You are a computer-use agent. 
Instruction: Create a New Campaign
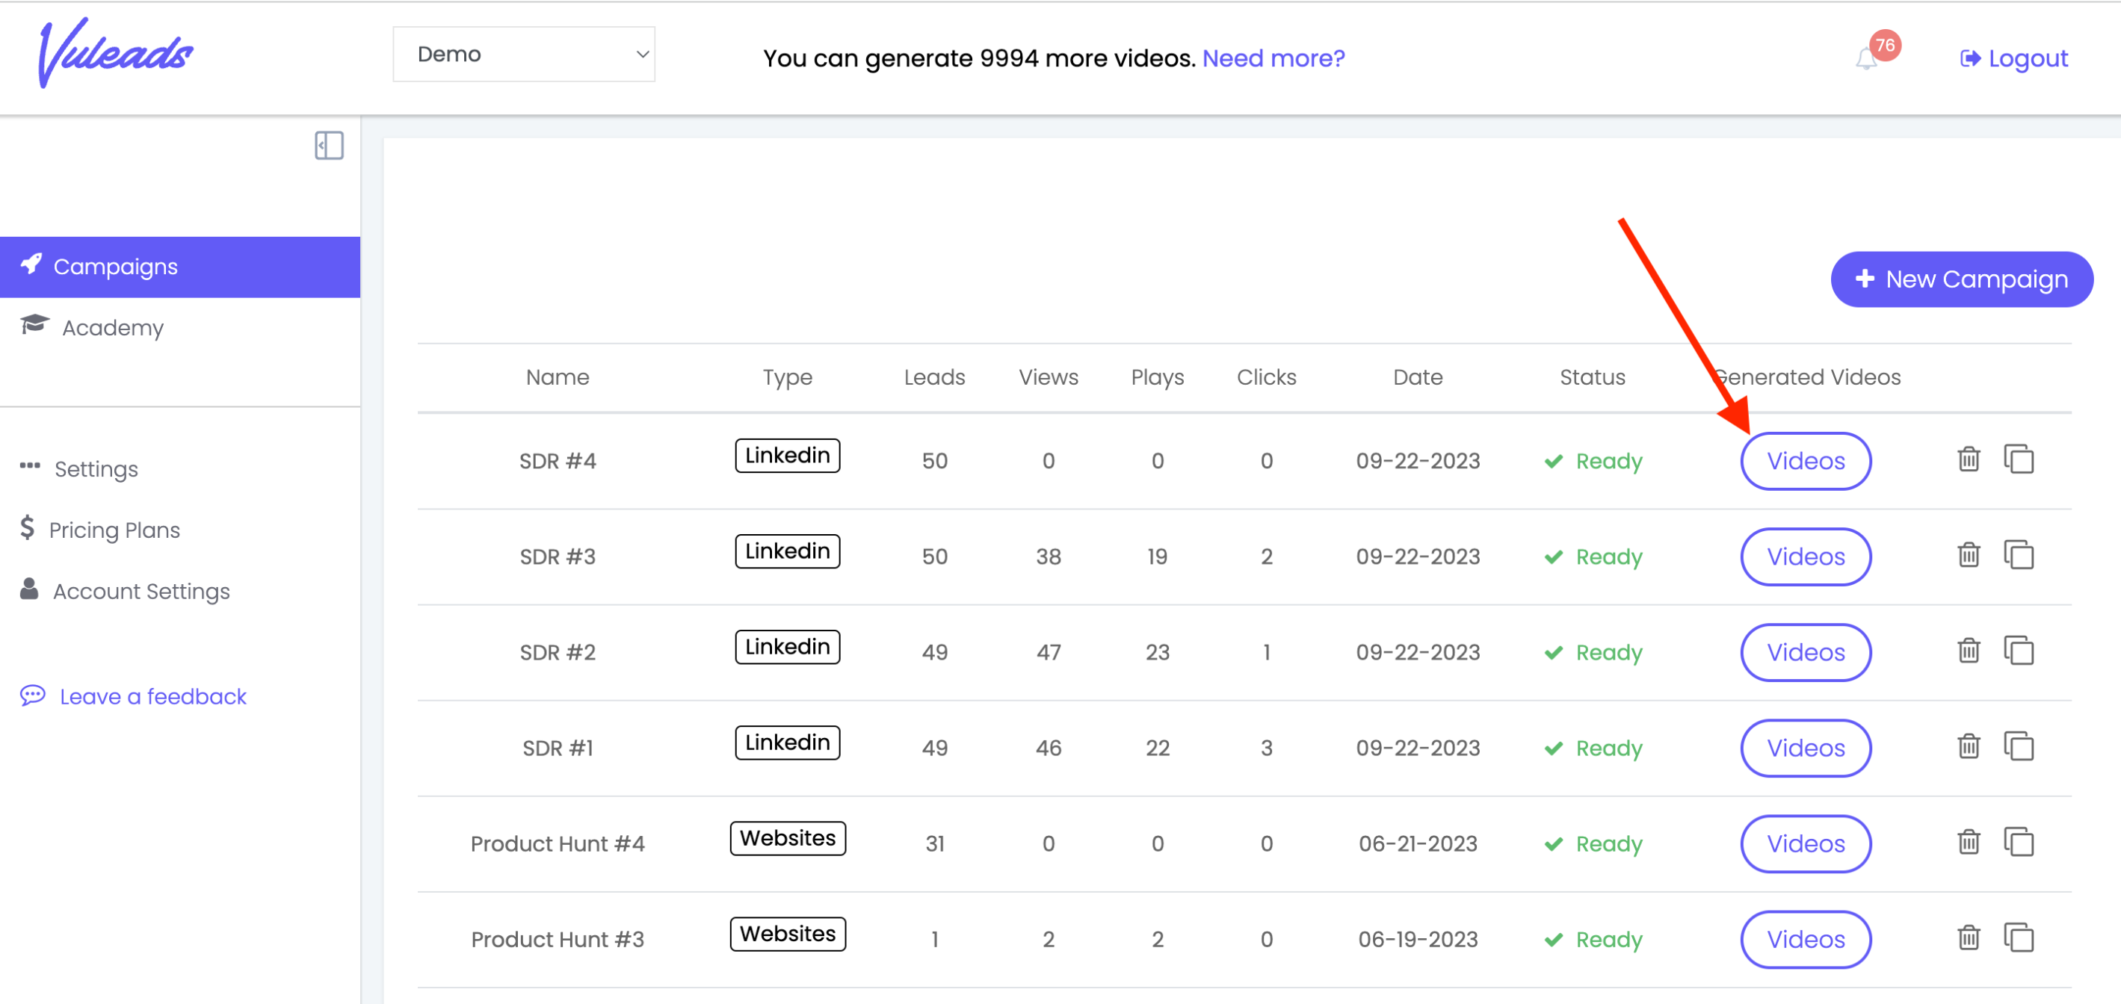pyautogui.click(x=1961, y=279)
